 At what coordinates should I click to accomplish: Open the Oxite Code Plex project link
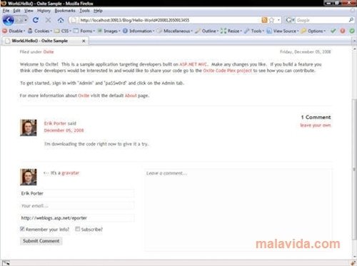[x=227, y=71]
